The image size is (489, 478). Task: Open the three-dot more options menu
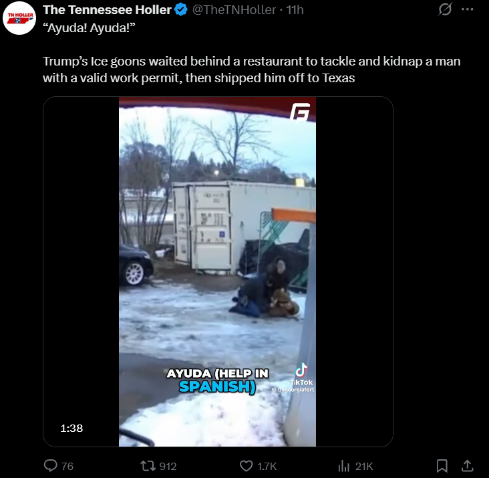467,9
